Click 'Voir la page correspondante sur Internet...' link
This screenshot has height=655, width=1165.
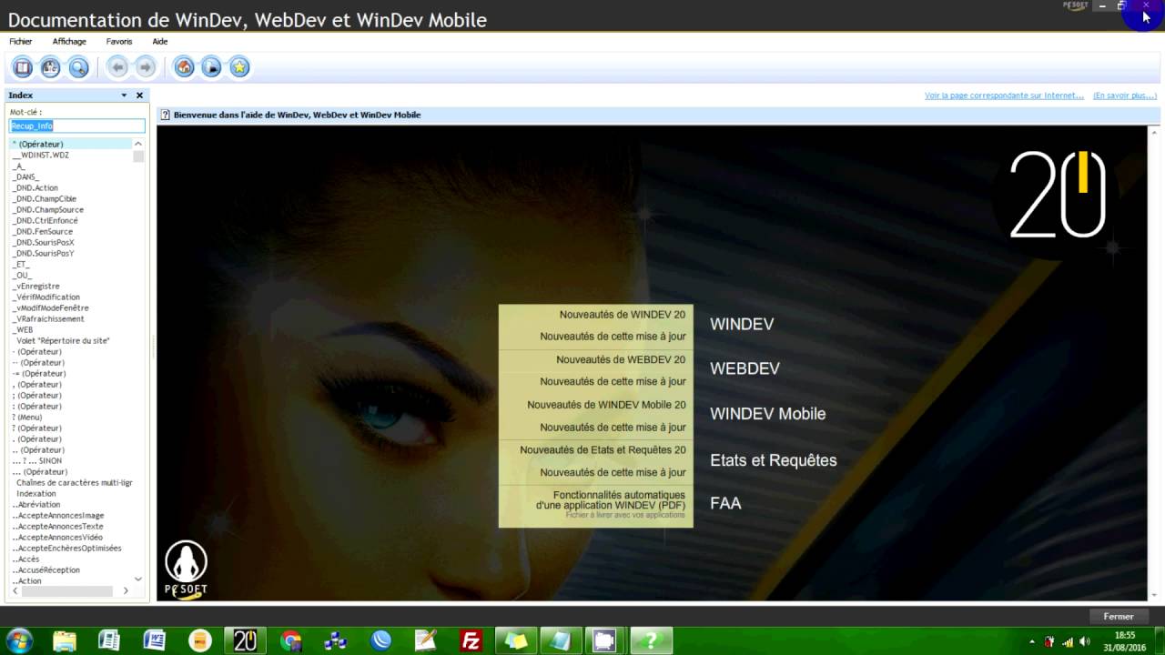pyautogui.click(x=1004, y=96)
